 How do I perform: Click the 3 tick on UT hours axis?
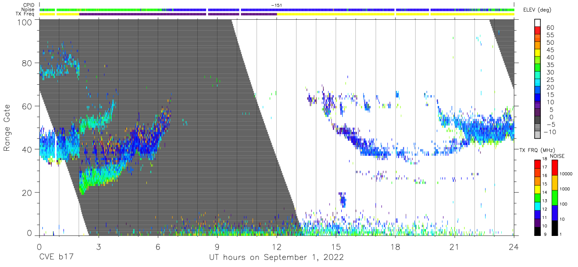98,246
